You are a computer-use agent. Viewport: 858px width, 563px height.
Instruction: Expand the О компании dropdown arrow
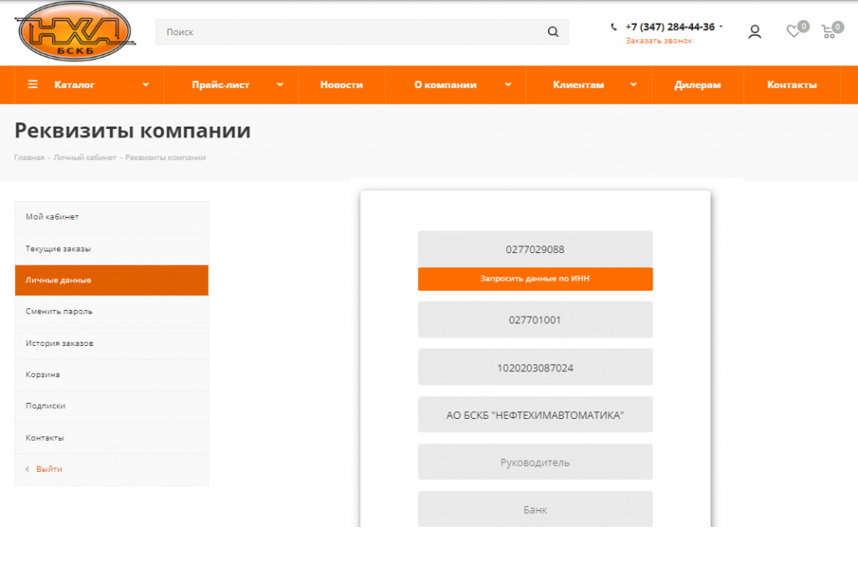click(x=508, y=85)
